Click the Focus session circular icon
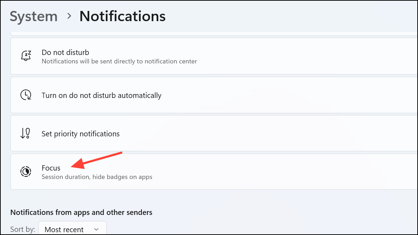Image resolution: width=418 pixels, height=235 pixels. [26, 172]
